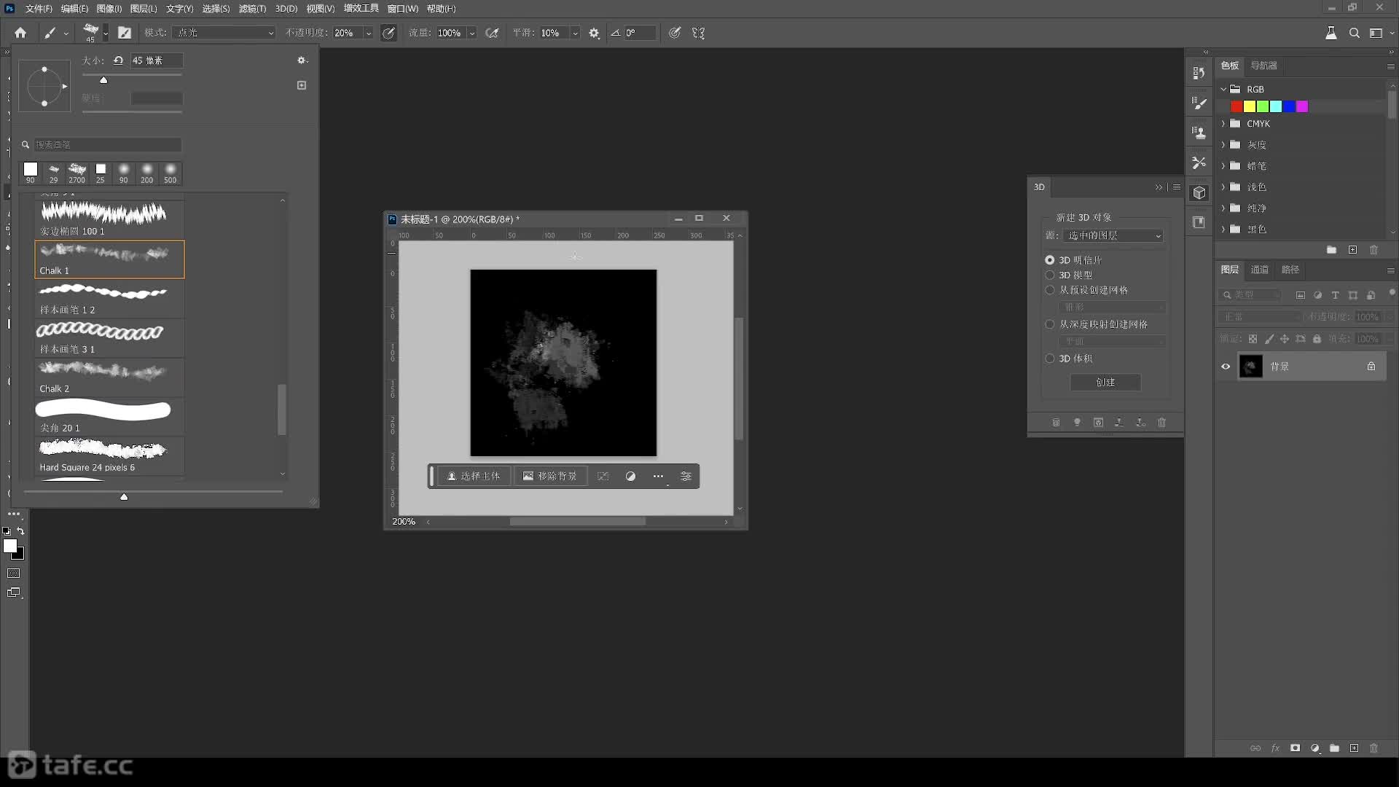Switch to the 通道 tab
The height and width of the screenshot is (787, 1399).
click(x=1260, y=270)
